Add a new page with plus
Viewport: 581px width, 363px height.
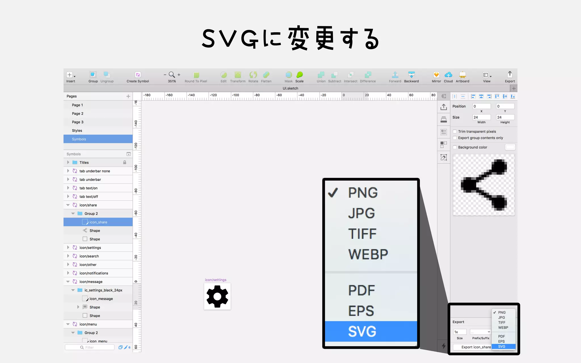tap(128, 96)
